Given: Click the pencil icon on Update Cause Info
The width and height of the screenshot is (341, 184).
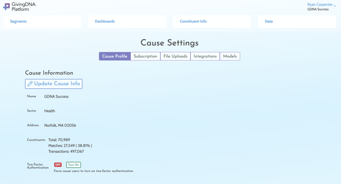Looking at the screenshot, I should tap(30, 84).
